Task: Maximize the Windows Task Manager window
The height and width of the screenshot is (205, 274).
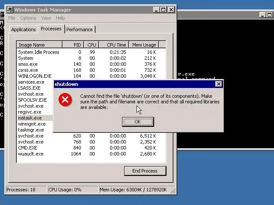Action: [164, 10]
